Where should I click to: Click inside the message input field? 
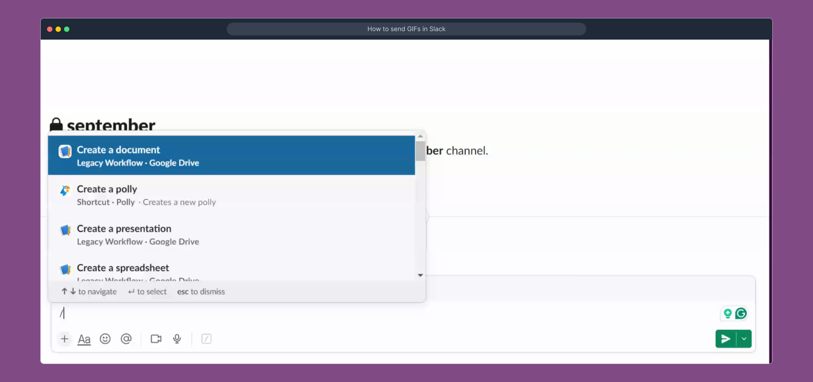pyautogui.click(x=354, y=313)
